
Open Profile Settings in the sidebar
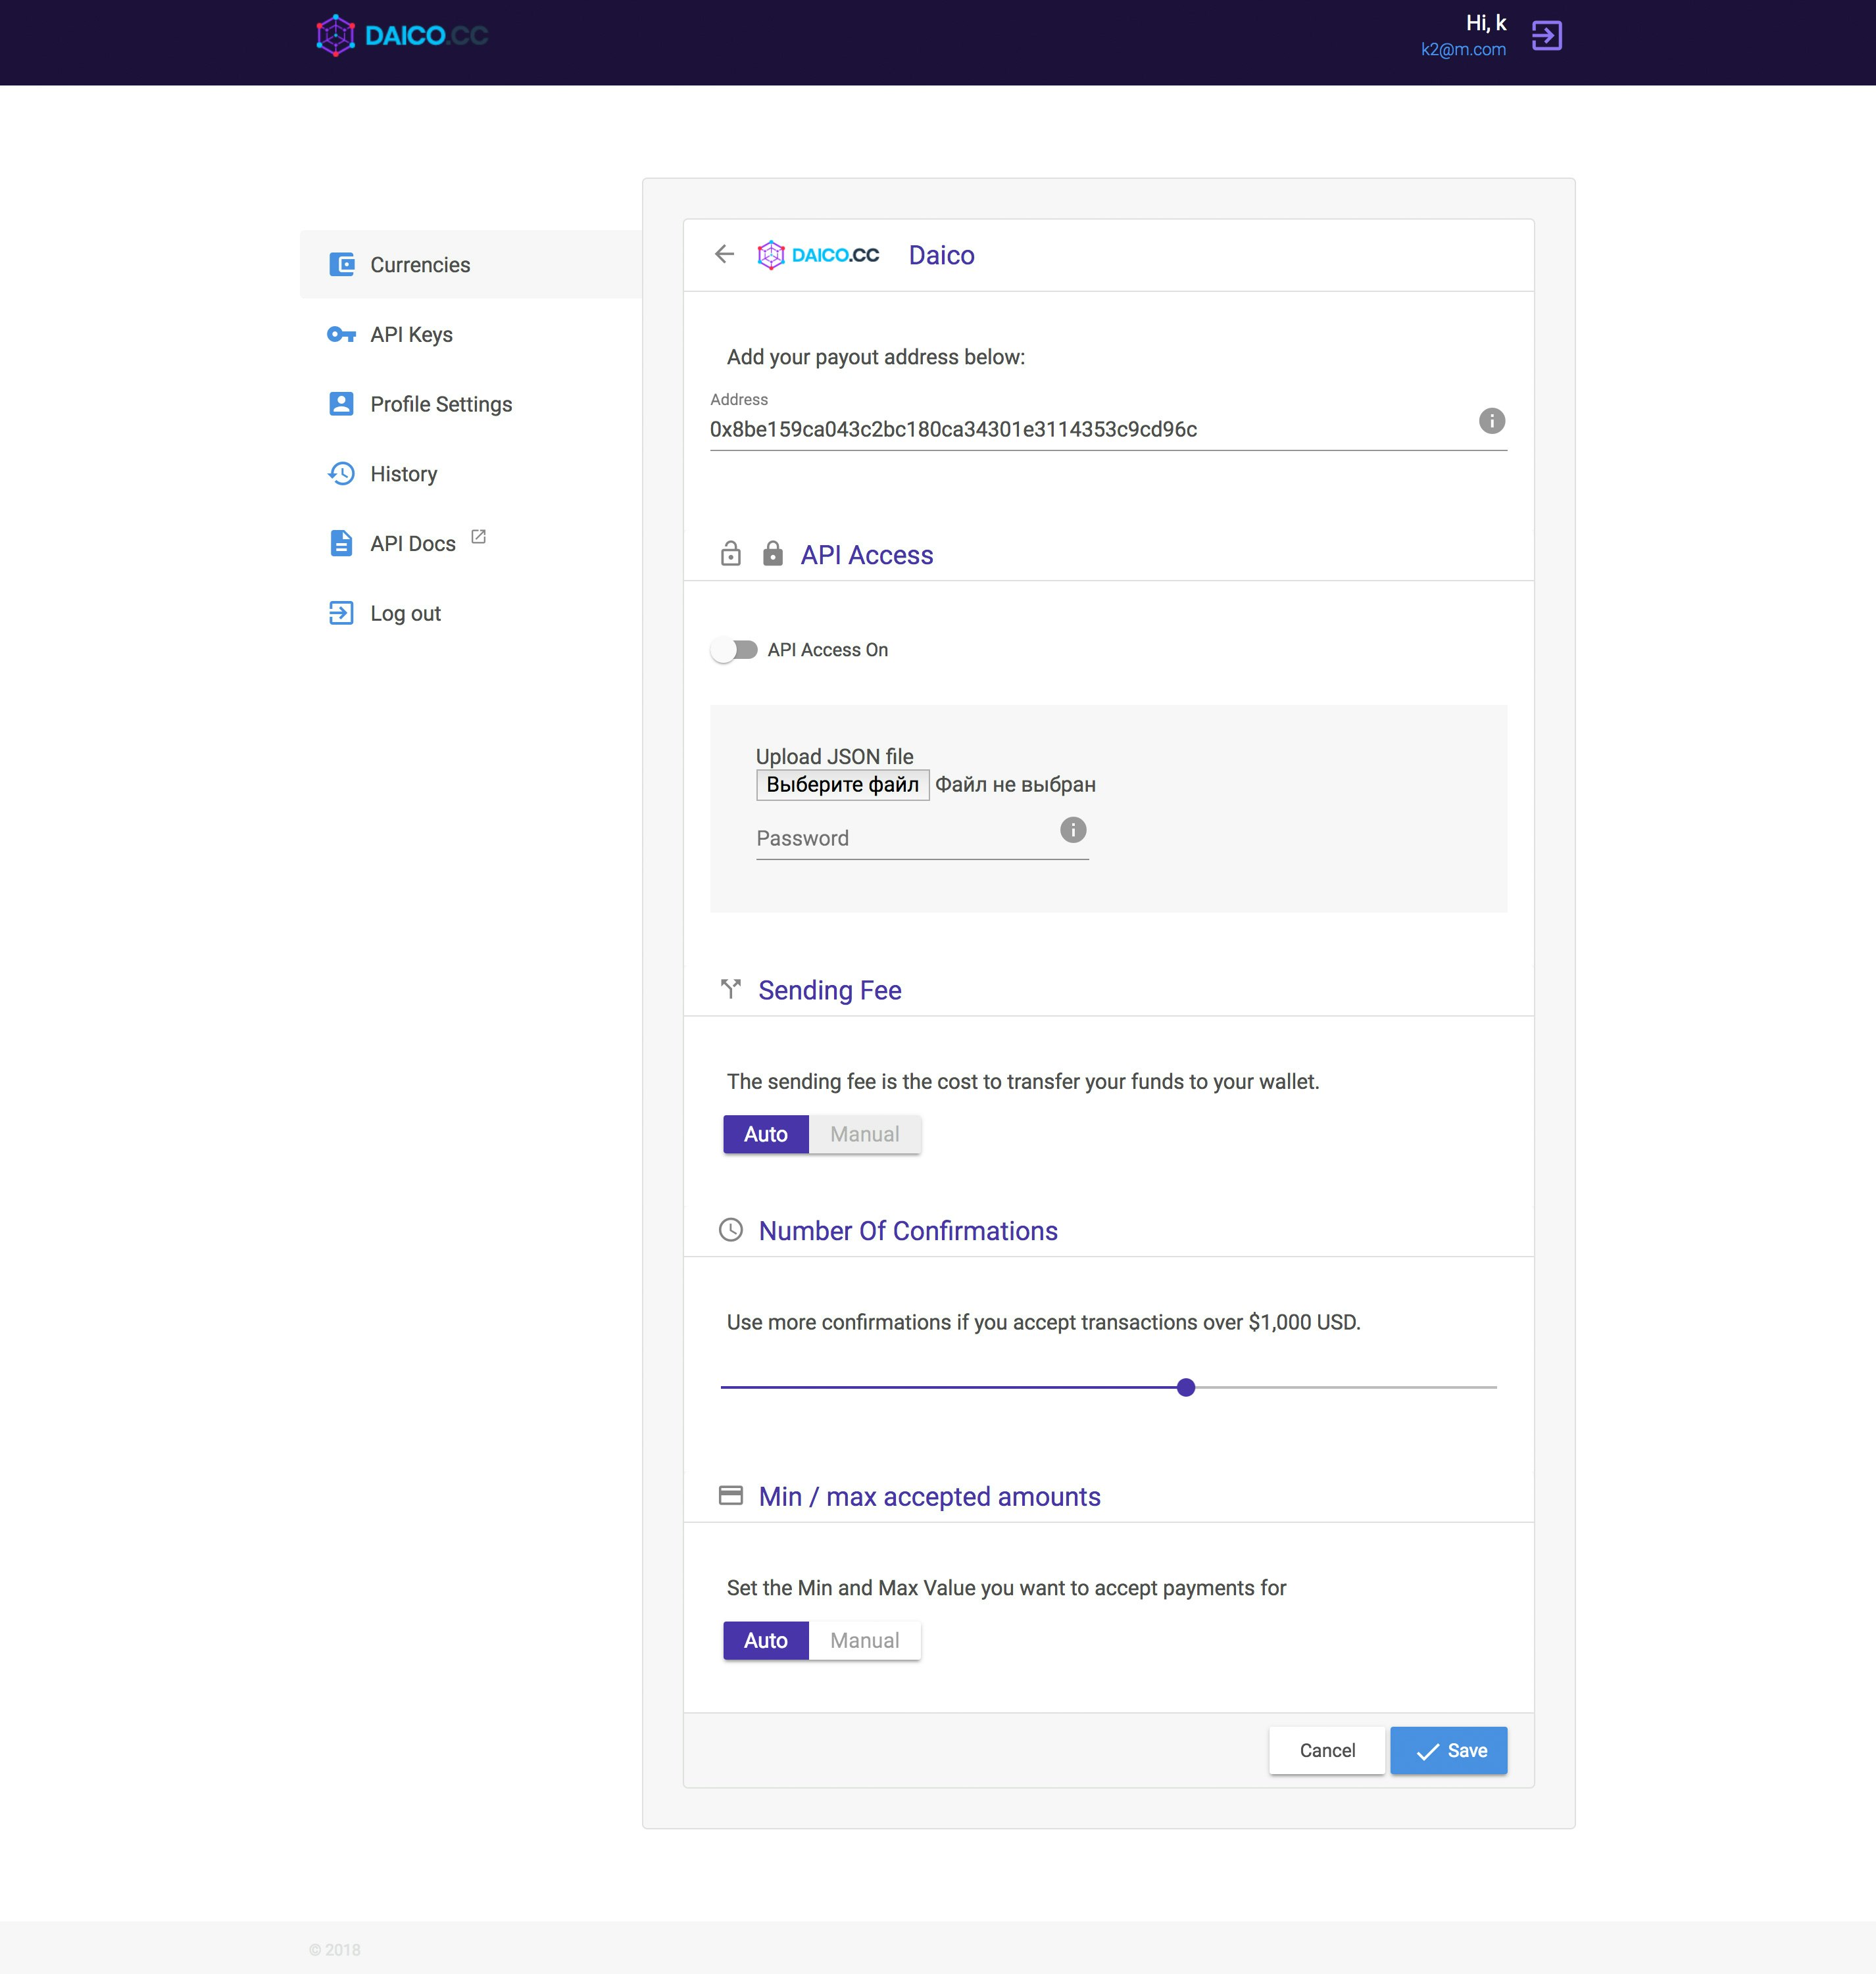coord(440,404)
